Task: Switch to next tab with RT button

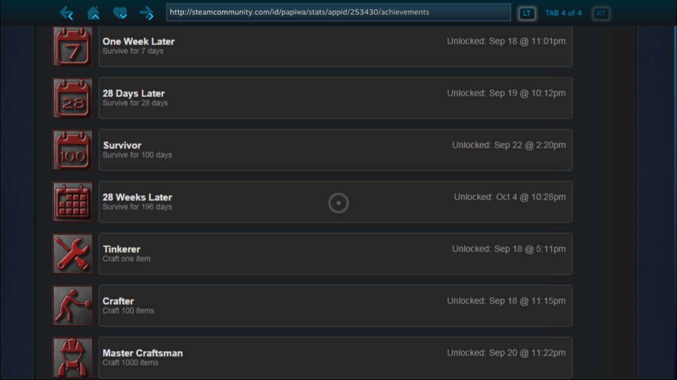Action: point(601,13)
